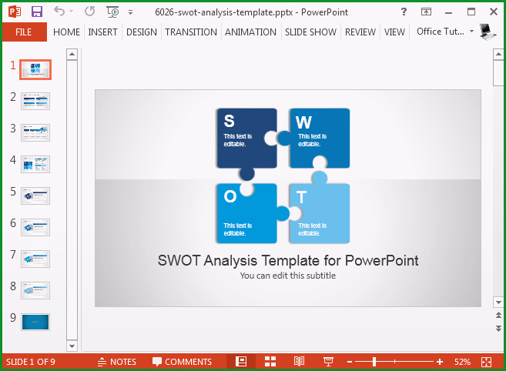
Task: Click slide editor scroll down arrow
Action: pyautogui.click(x=498, y=302)
